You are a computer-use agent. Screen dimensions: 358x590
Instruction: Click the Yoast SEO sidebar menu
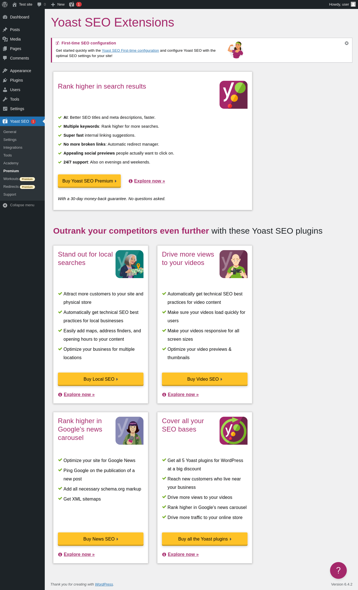(x=22, y=121)
